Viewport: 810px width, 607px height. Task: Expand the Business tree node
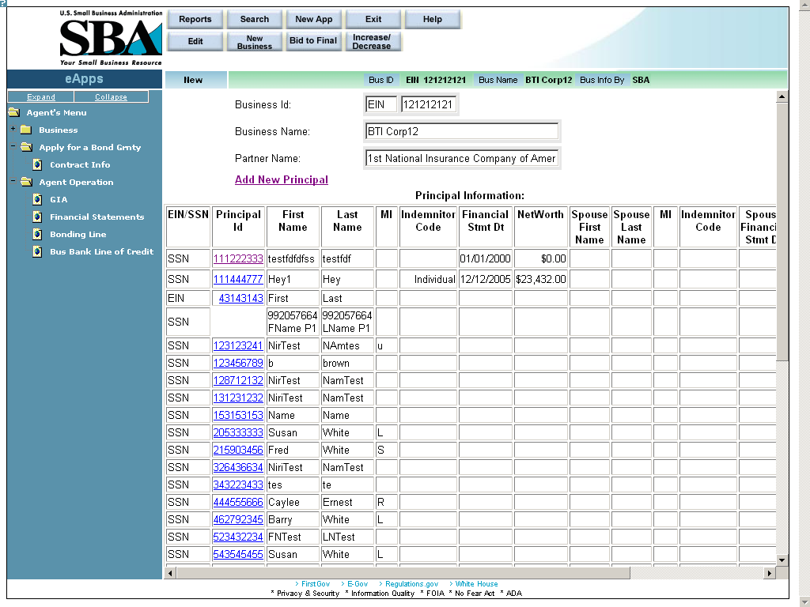pyautogui.click(x=13, y=130)
